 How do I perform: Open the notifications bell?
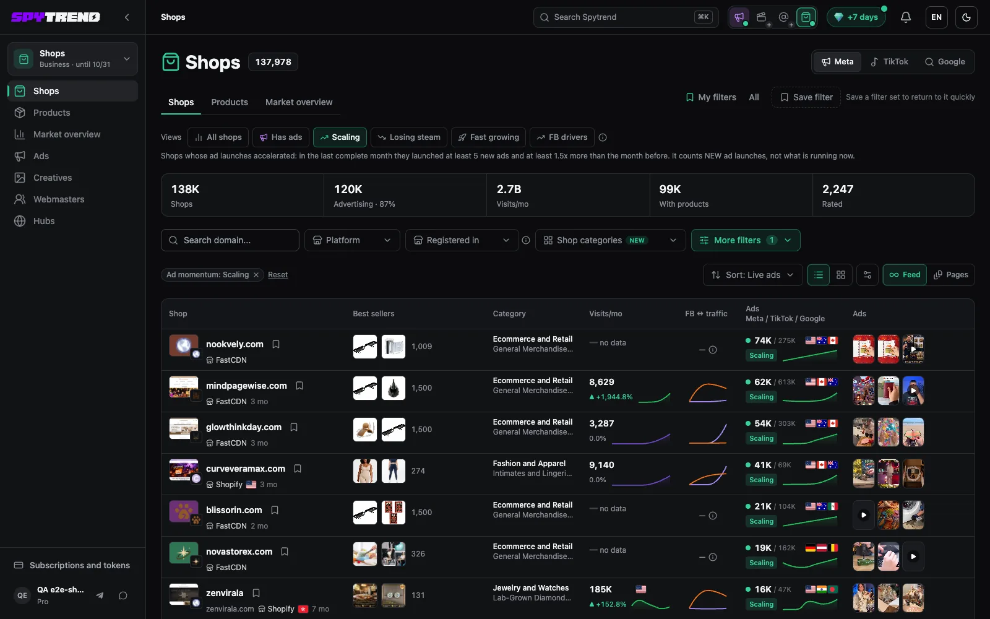pyautogui.click(x=906, y=17)
